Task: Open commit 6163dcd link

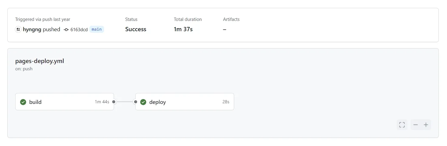Action: 79,30
